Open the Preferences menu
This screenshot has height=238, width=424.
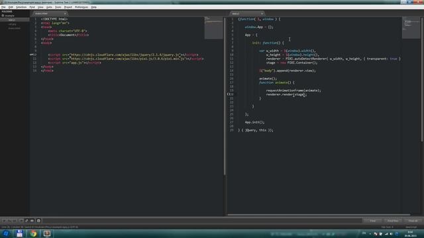coord(81,7)
